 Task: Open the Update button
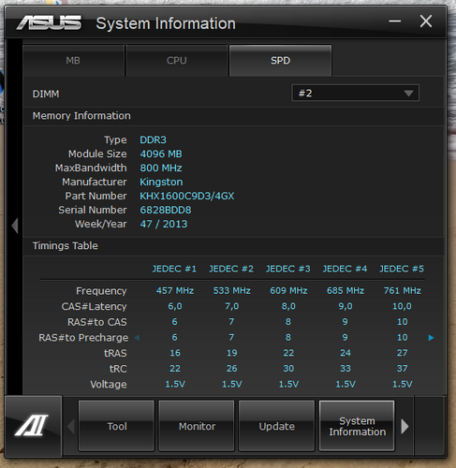276,426
